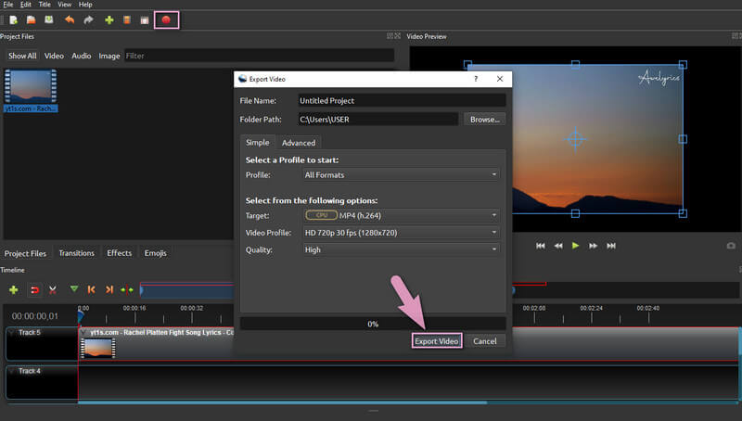The height and width of the screenshot is (421, 742).
Task: Select the Razor tool scissors icon
Action: tap(53, 289)
